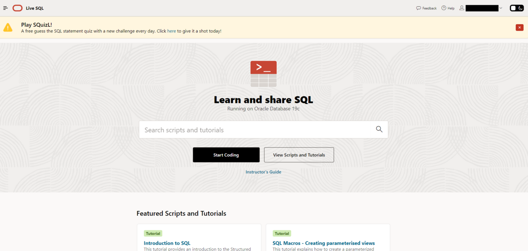Screen dimensions: 528x251
Task: Open the Instructor's Guide link
Action: tap(264, 172)
